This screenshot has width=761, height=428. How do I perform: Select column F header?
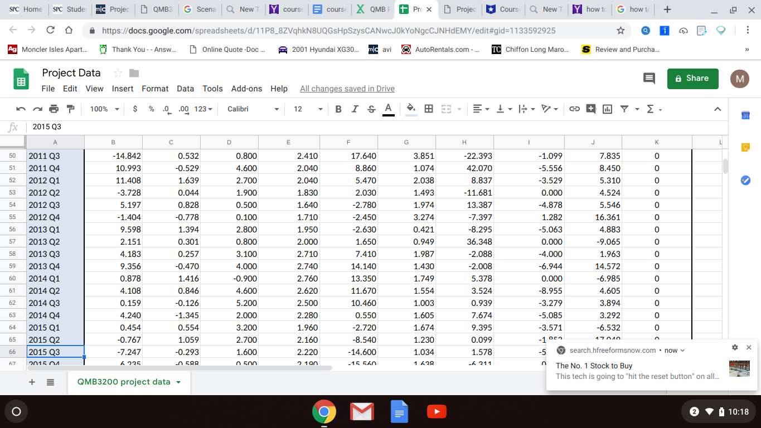(348, 142)
